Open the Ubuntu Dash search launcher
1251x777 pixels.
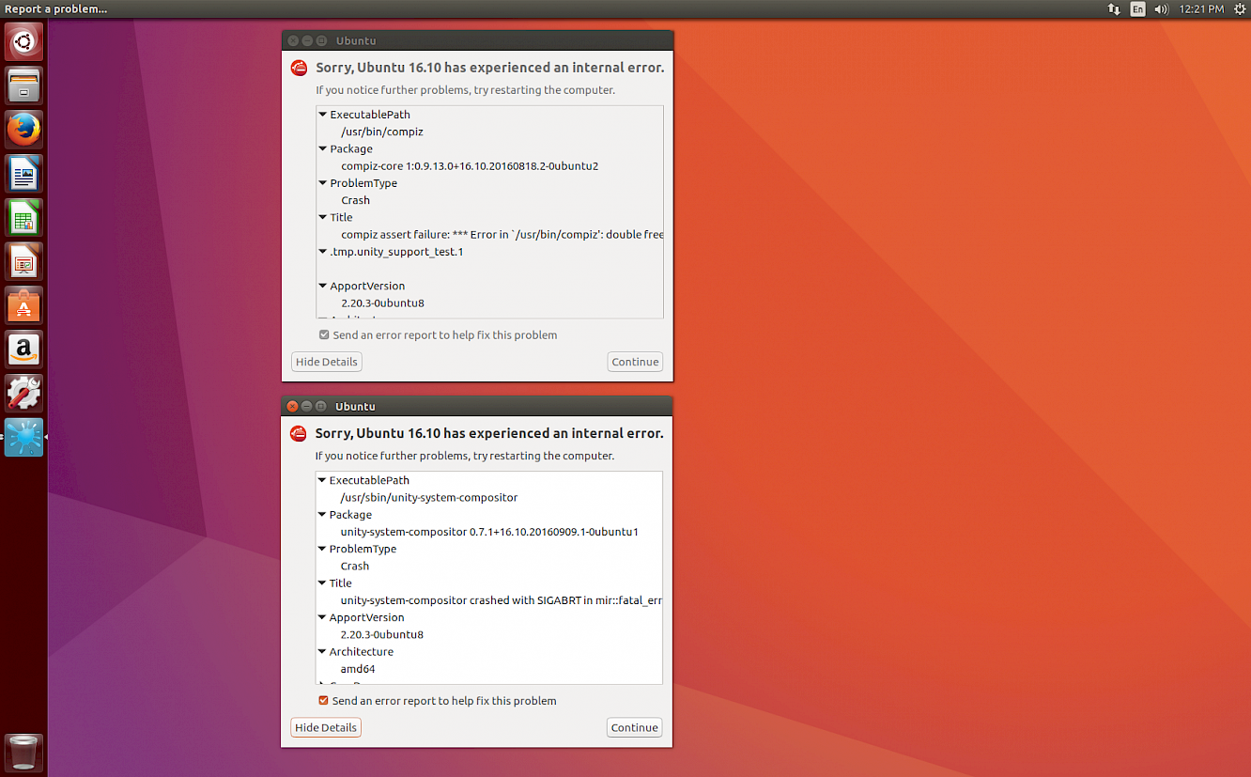[23, 42]
